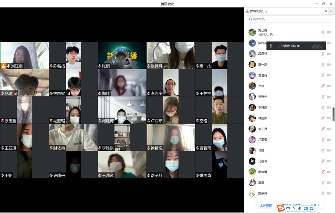
Task: Click 高一杰's camera icon in member list
Action: click(329, 65)
